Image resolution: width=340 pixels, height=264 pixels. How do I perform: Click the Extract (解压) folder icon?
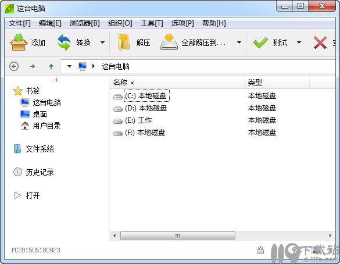[x=124, y=42]
